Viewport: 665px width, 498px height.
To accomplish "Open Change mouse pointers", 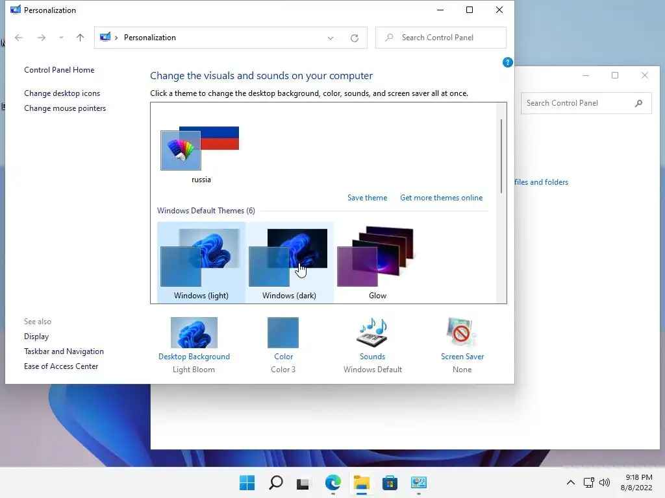I will 65,108.
